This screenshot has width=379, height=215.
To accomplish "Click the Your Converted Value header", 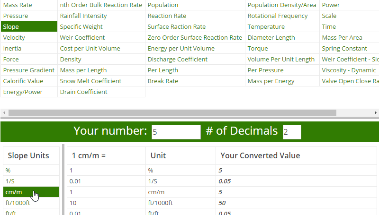I will (x=260, y=156).
